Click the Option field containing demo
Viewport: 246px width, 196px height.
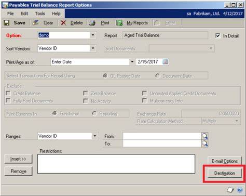coord(64,35)
